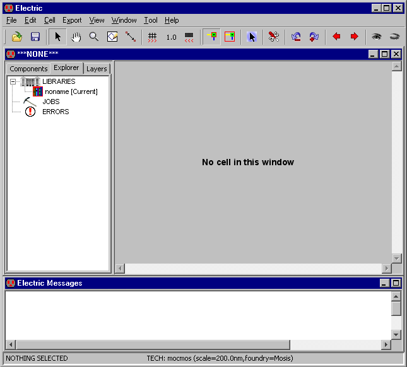407x367 pixels.
Task: Select the Pan hand tool
Action: click(x=76, y=37)
